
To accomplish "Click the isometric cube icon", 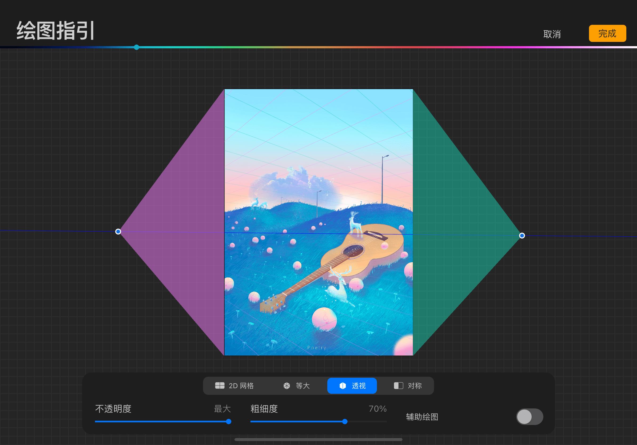I will click(286, 386).
